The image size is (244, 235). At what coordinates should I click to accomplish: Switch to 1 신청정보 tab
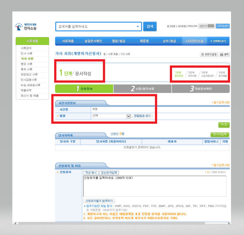pos(84,89)
